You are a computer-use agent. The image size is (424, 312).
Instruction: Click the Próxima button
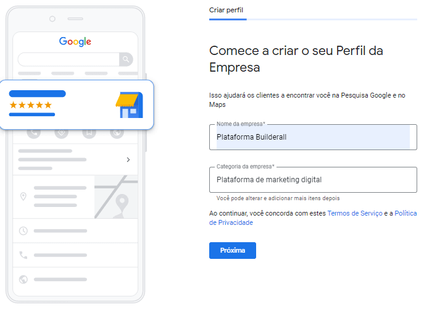pyautogui.click(x=233, y=250)
